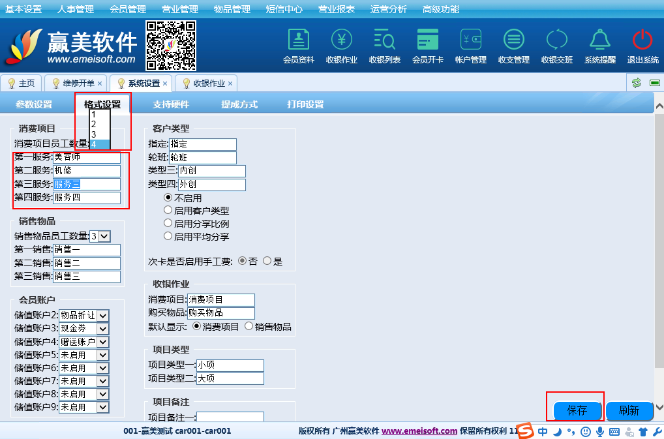The height and width of the screenshot is (439, 664).
Task: Expand the 销售物品员工数量 dropdown
Action: point(104,236)
